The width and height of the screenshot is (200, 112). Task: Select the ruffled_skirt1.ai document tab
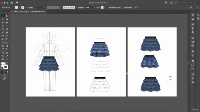coord(29,12)
